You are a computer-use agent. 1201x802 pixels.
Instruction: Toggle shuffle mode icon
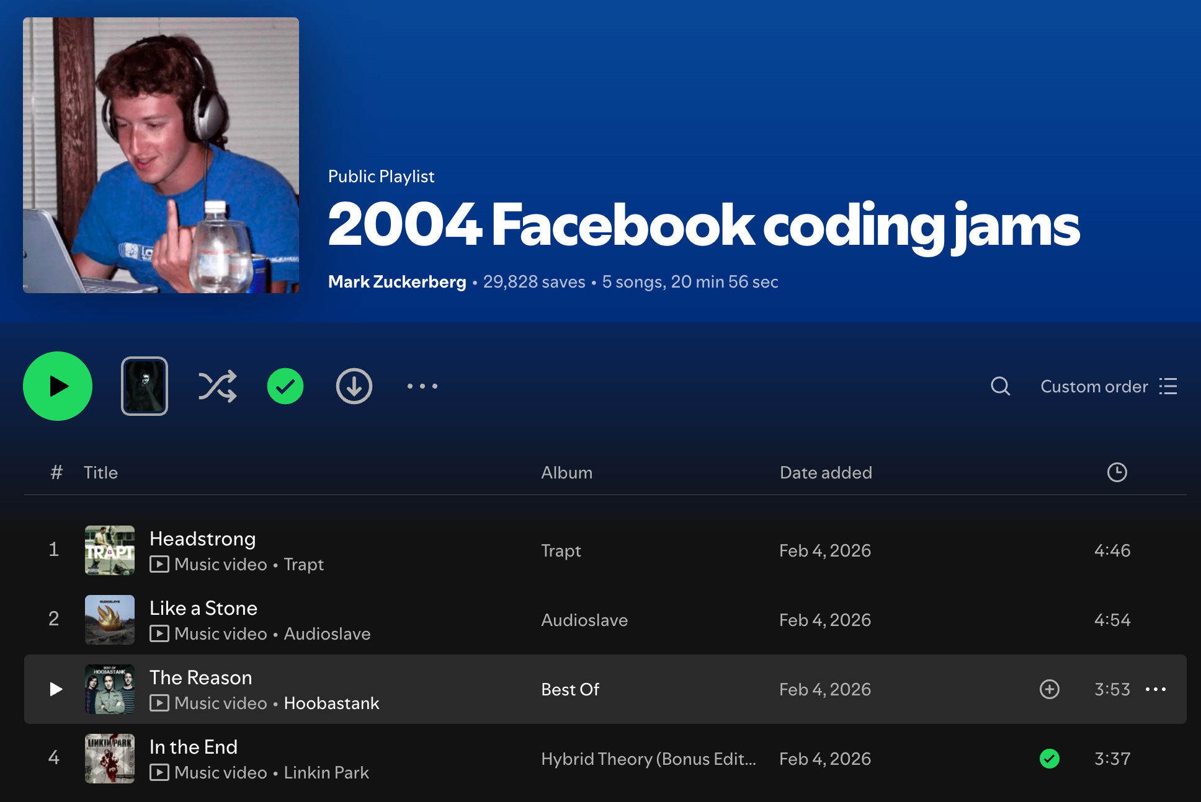(217, 386)
